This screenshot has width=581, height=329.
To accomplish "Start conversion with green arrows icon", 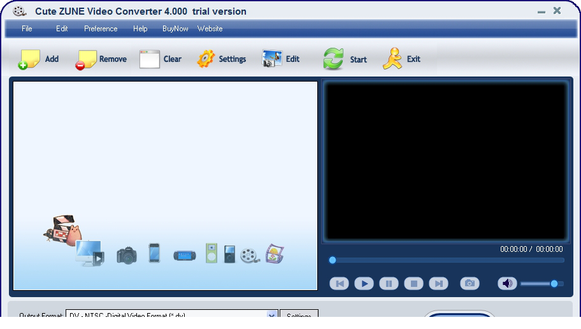I will [x=333, y=59].
